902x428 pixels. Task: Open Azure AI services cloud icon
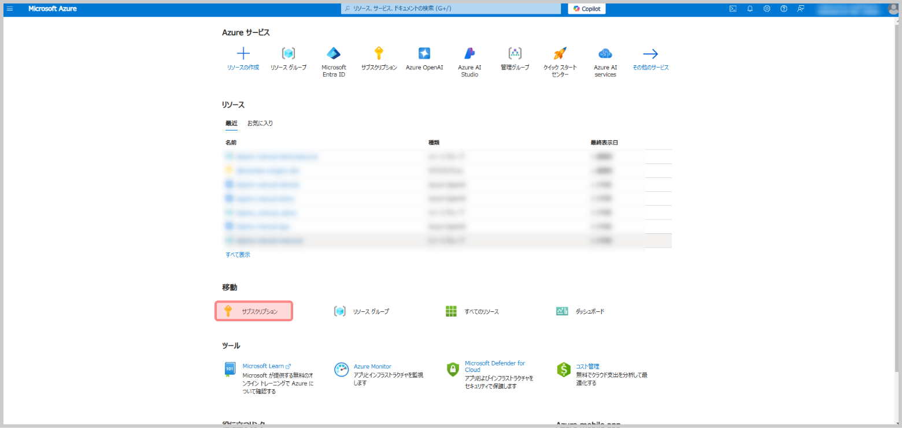(x=605, y=54)
